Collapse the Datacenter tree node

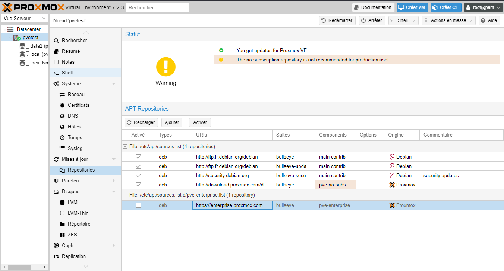tap(4, 29)
